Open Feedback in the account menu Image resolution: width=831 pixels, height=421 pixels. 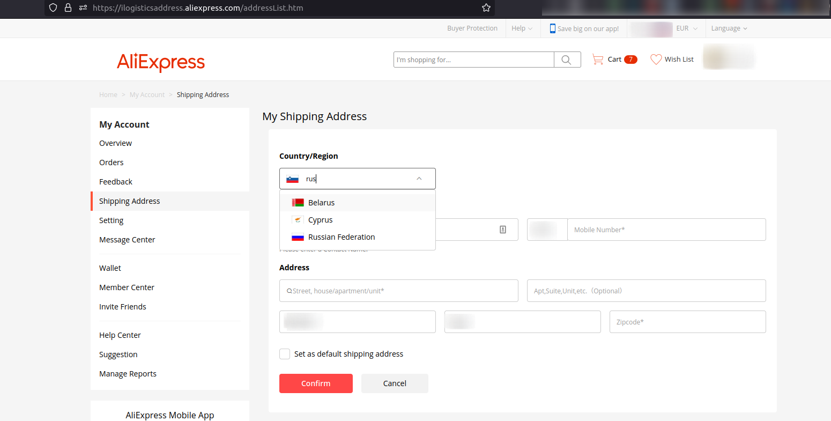coord(116,182)
